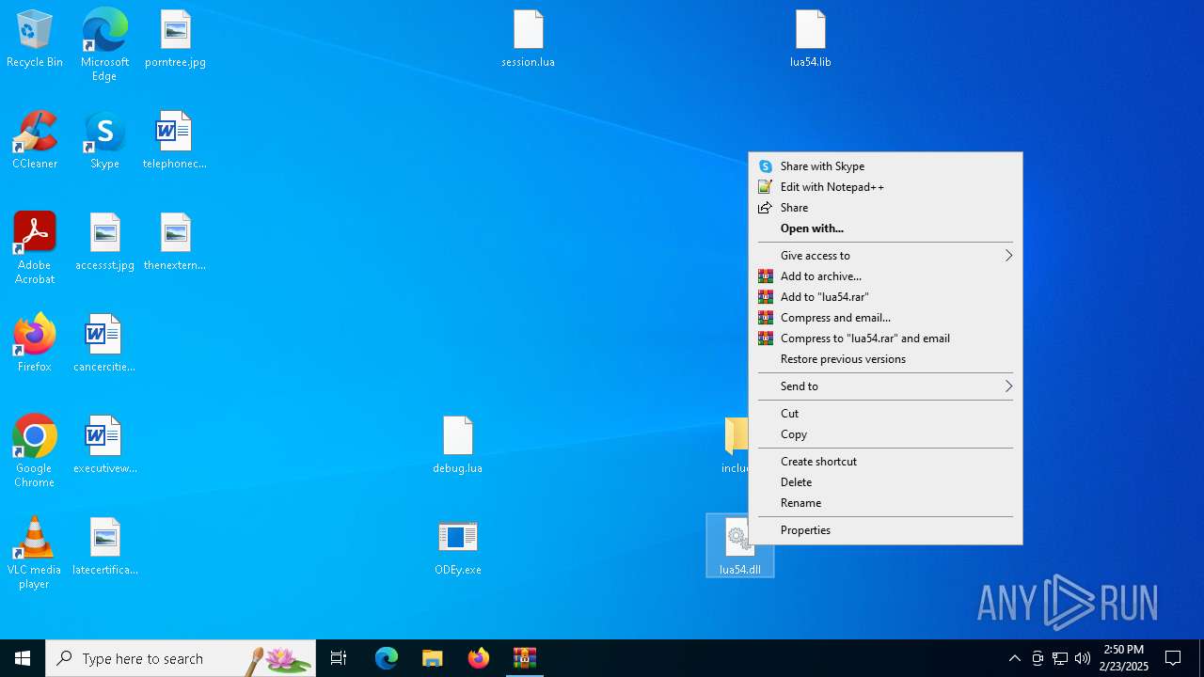
Task: Select the Google Chrome desktop shortcut
Action: [35, 451]
